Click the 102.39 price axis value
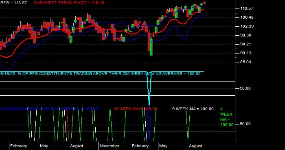This screenshot has height=150, width=285. click(x=246, y=26)
